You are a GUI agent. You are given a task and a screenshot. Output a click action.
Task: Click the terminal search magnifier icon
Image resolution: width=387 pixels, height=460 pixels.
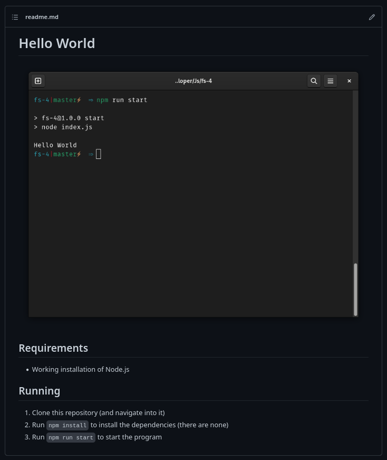[314, 81]
